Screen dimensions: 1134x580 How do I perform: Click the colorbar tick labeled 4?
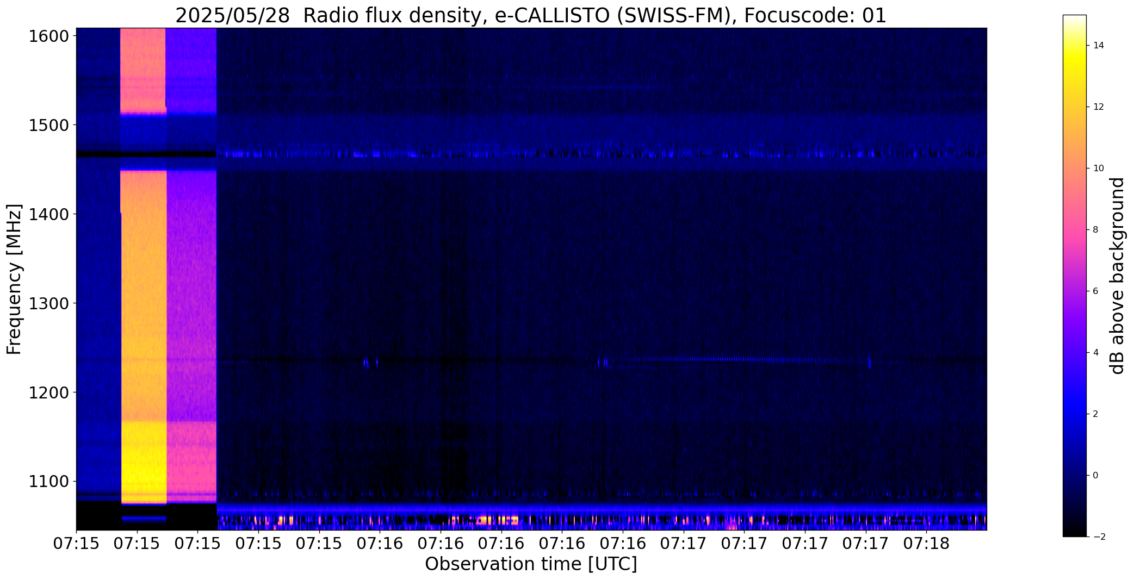point(1095,353)
